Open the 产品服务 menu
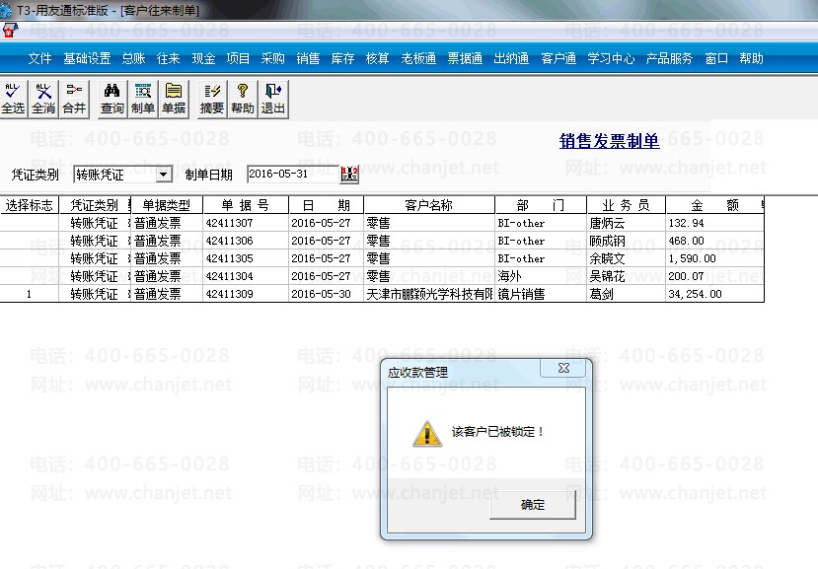 [669, 58]
